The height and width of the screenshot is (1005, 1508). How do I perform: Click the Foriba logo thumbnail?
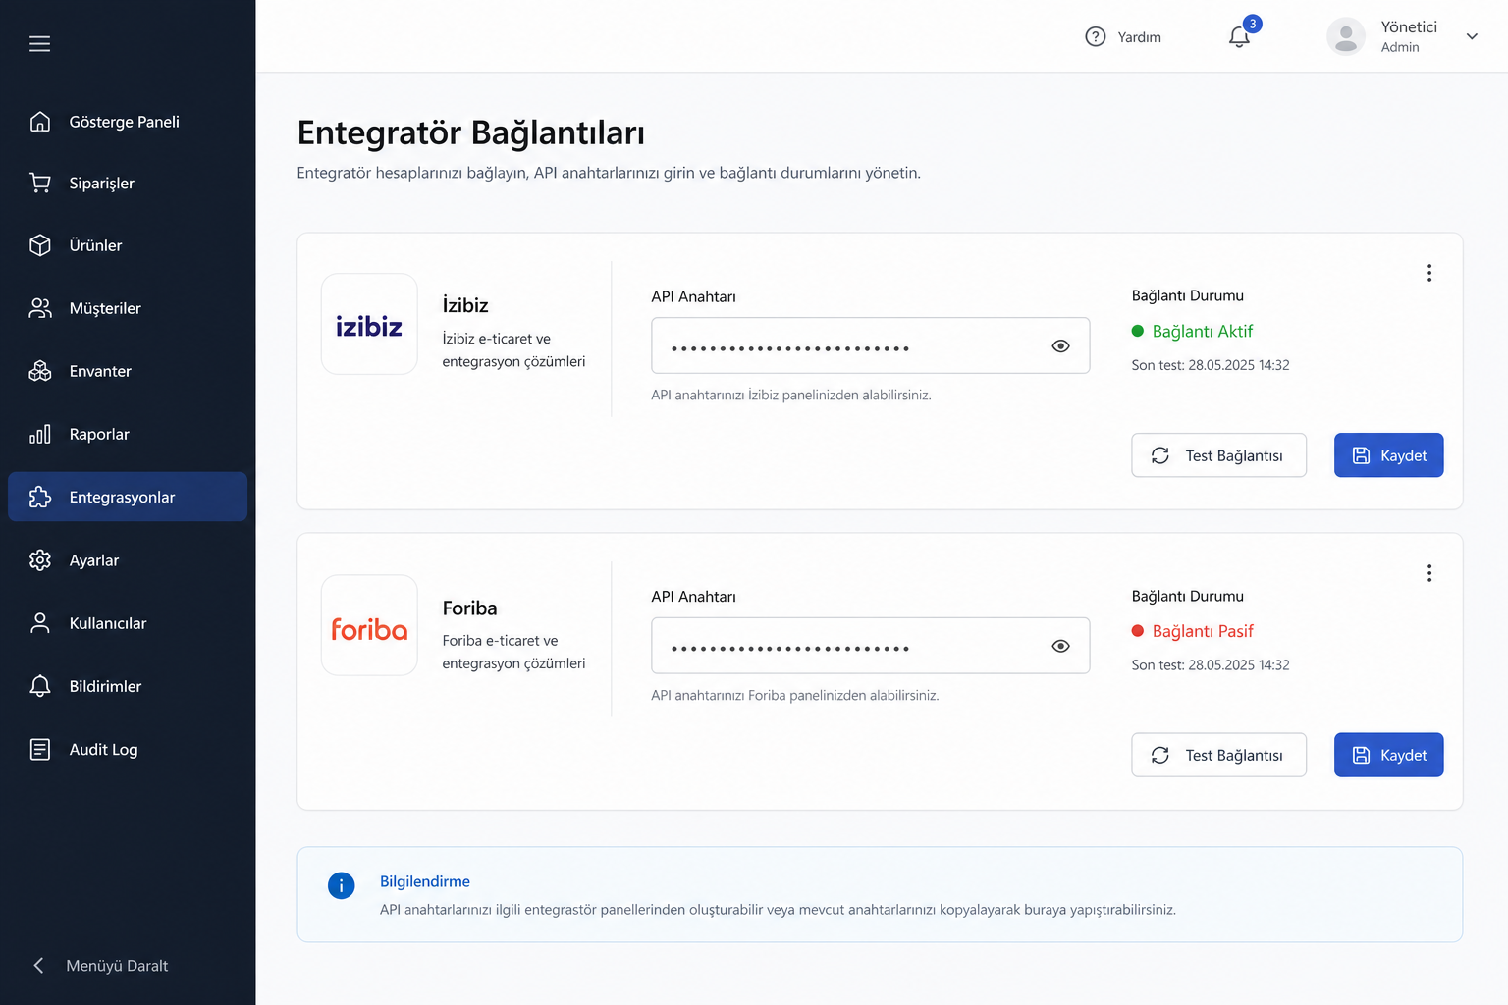369,625
